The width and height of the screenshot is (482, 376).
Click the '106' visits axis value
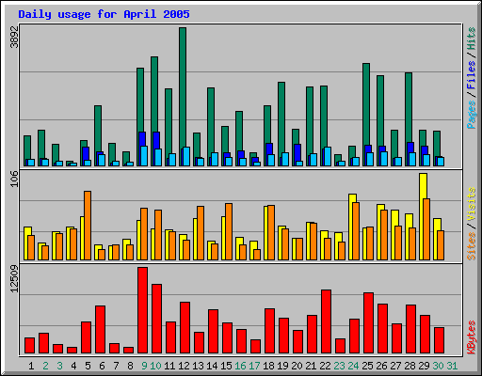(x=14, y=180)
